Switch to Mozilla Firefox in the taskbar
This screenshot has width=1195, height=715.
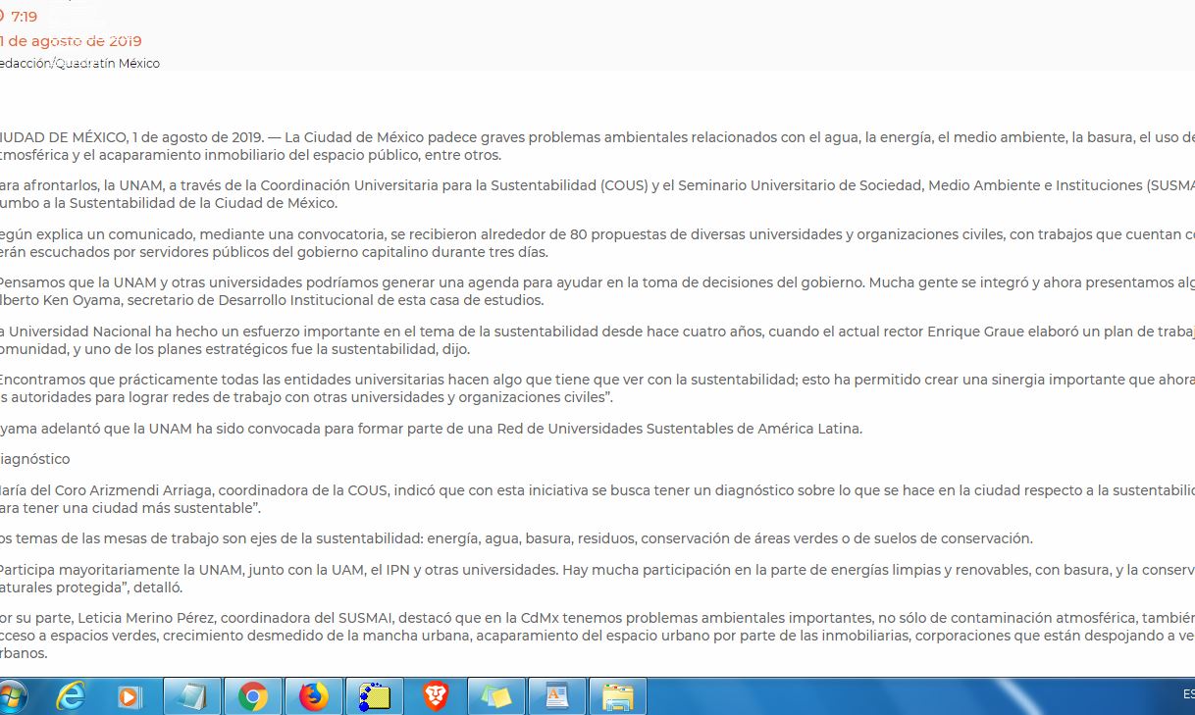click(x=314, y=697)
